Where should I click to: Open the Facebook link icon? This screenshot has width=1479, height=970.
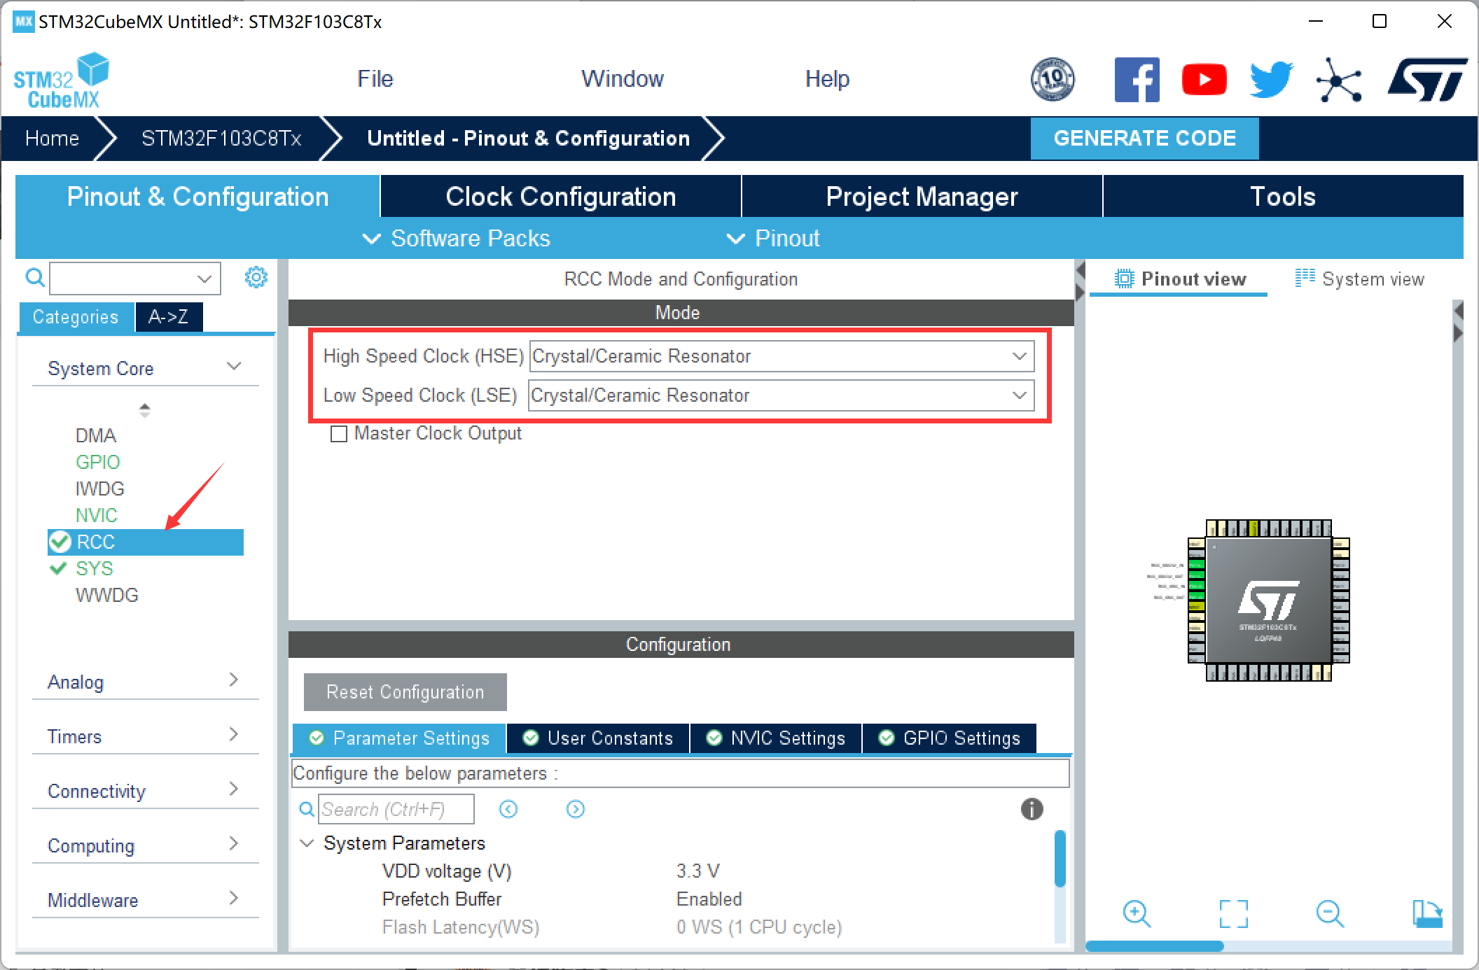[1137, 79]
